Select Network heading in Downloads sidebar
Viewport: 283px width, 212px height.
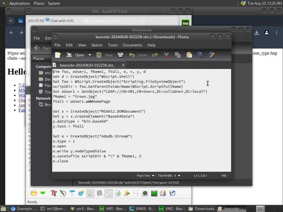click(43, 98)
